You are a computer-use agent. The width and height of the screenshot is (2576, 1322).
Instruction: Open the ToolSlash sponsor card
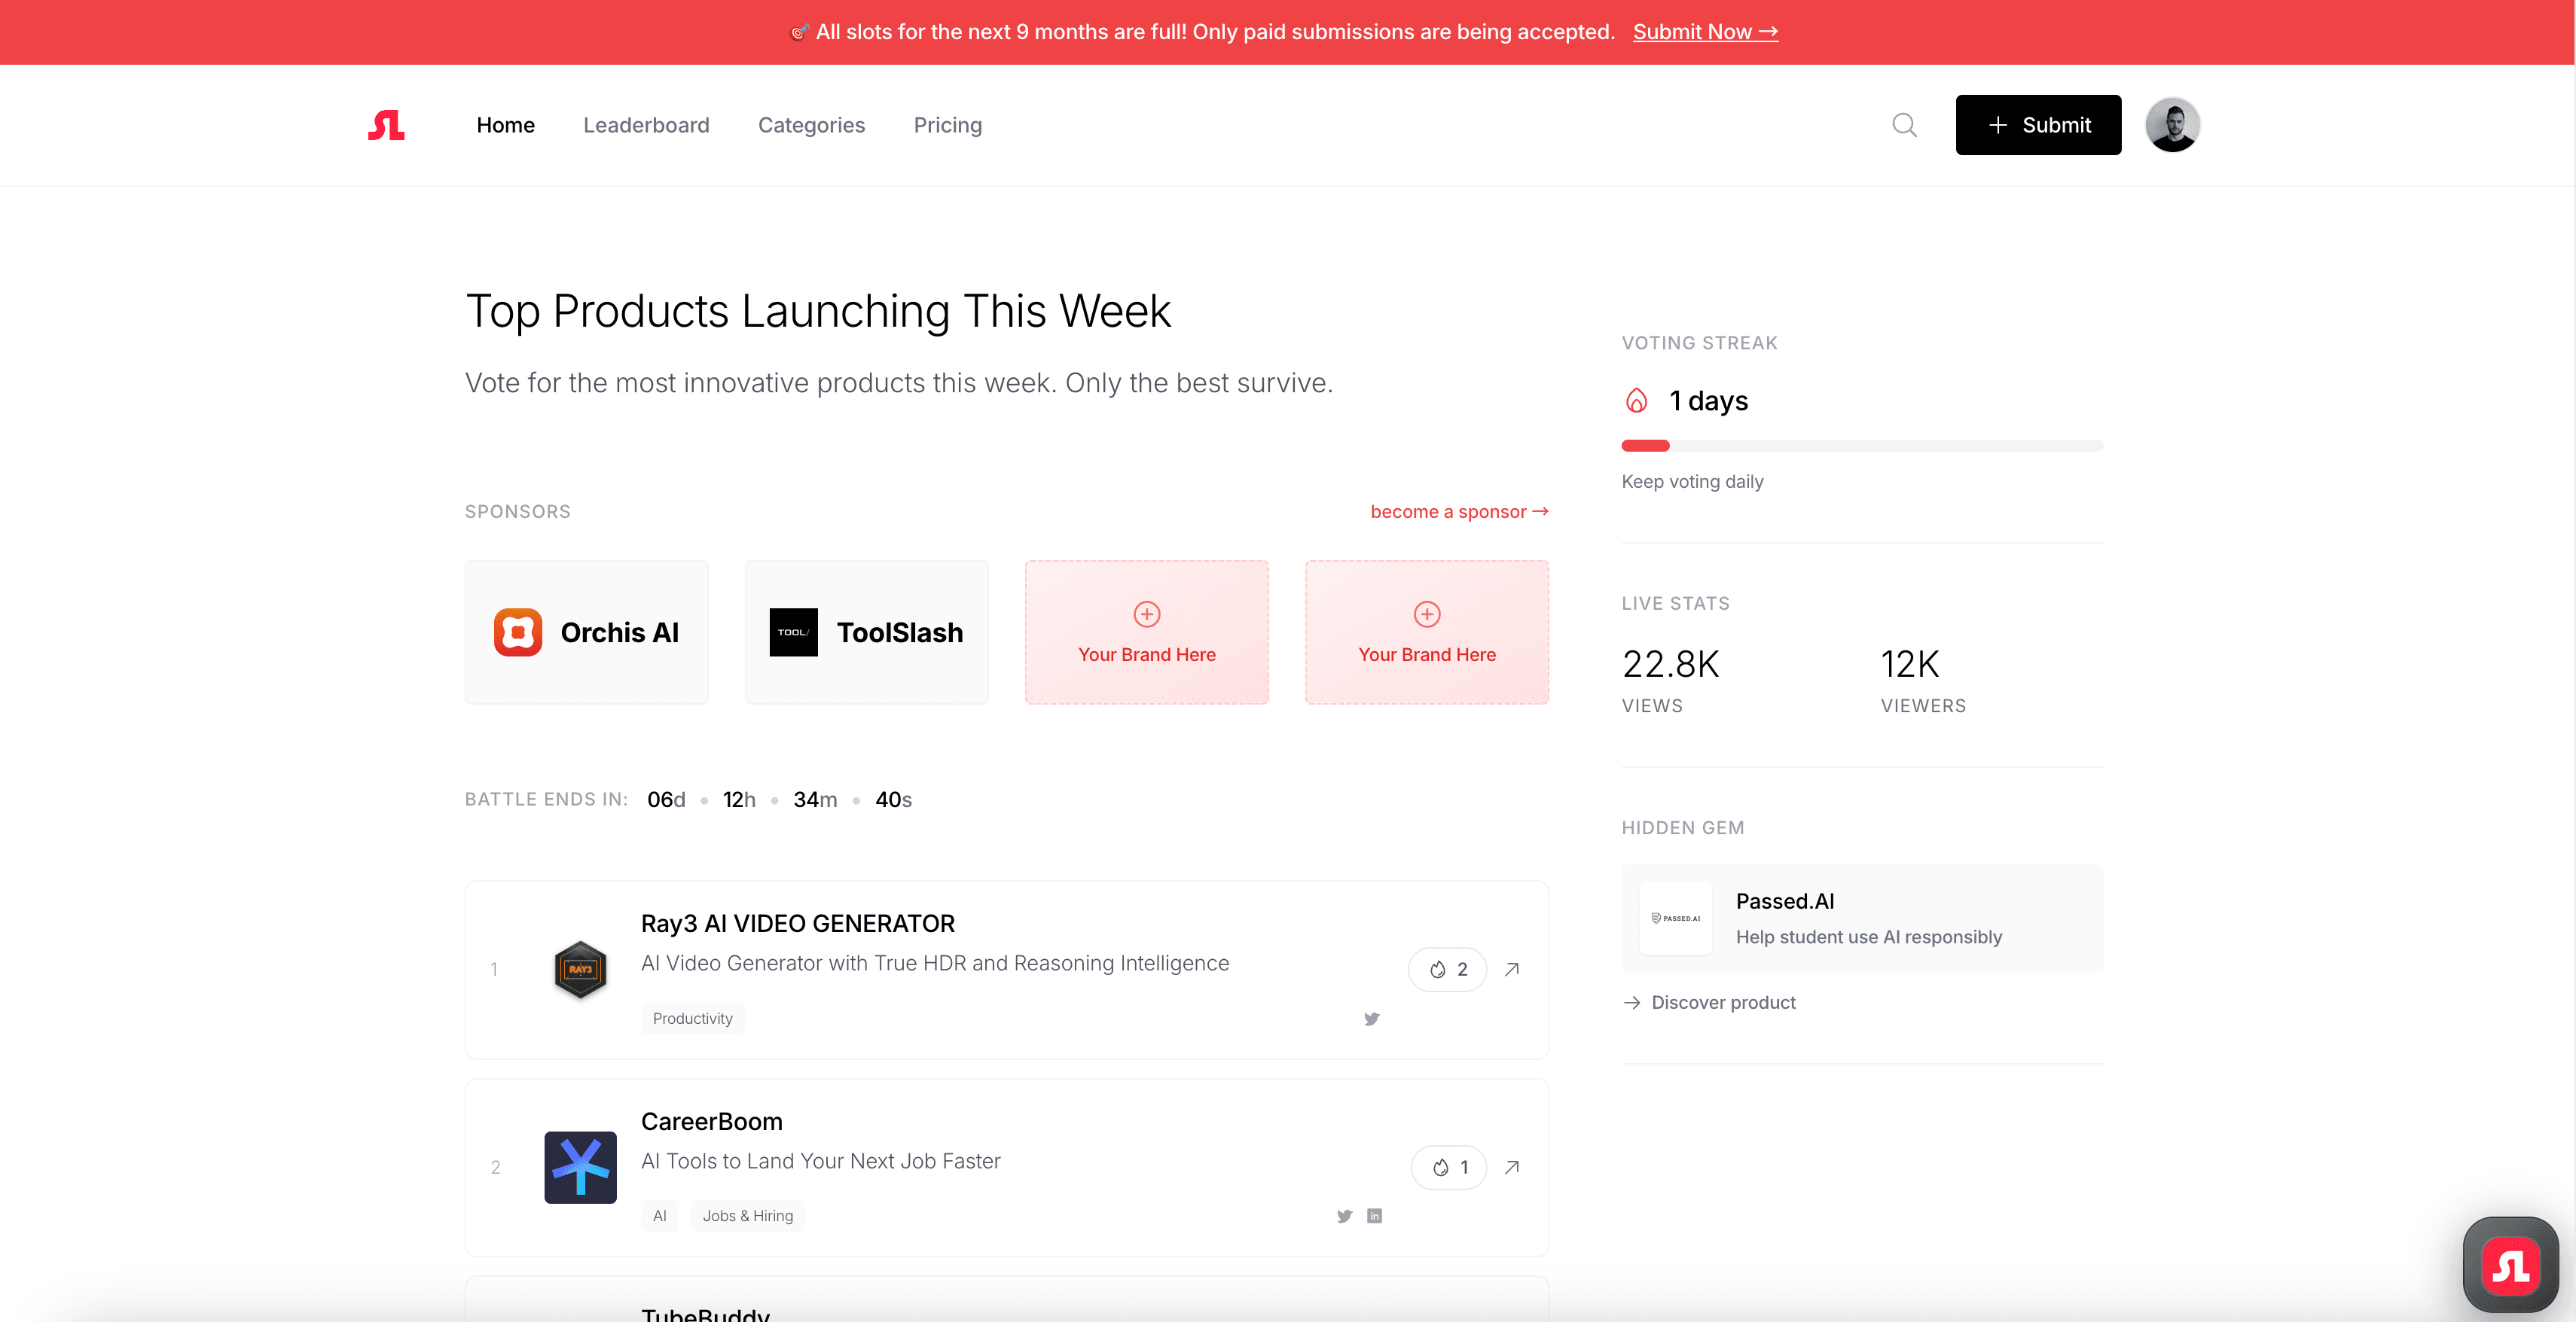[x=867, y=632]
